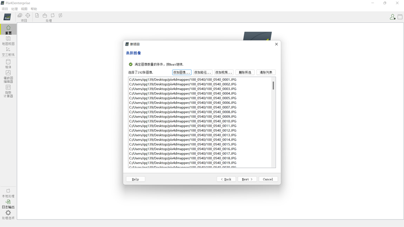Cancel the new project dialog
This screenshot has height=227, width=404.
pos(268,179)
